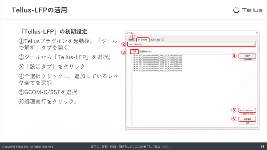267x150 pixels.
Task: Select the GCOM-C/SST radio button
Action: 241,110
